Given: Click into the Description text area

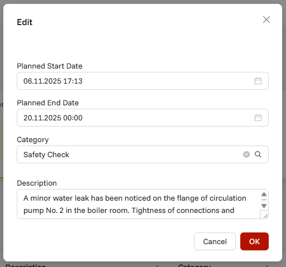Looking at the screenshot, I should (x=138, y=204).
